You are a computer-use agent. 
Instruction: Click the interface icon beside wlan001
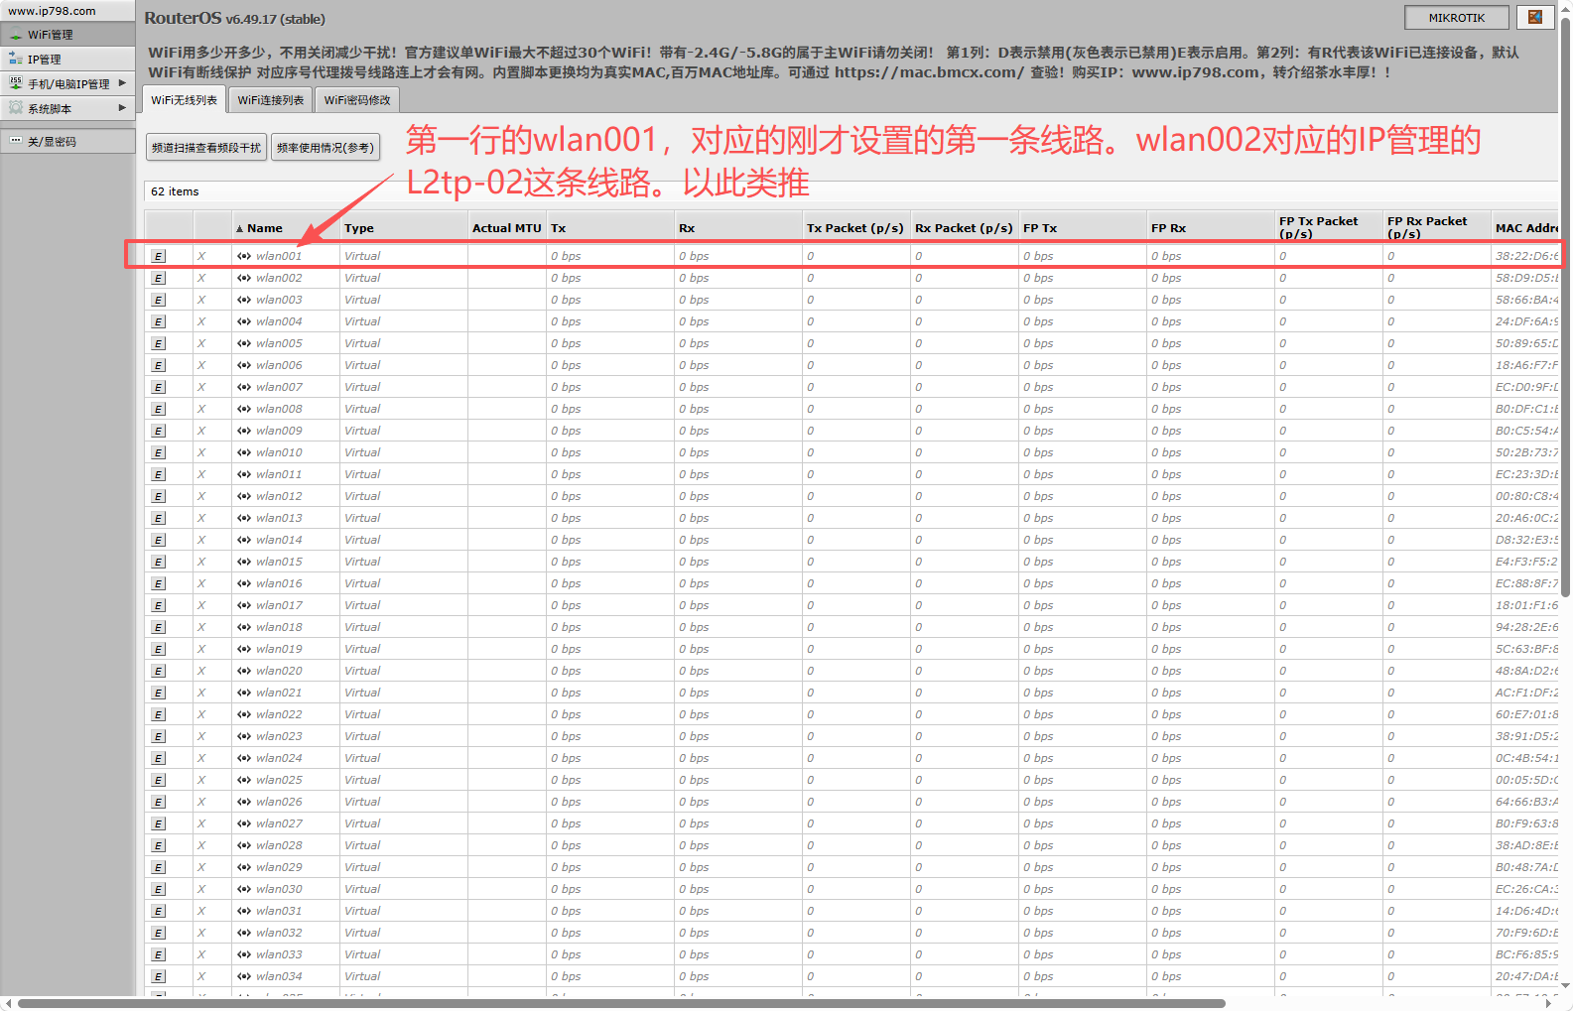(244, 256)
